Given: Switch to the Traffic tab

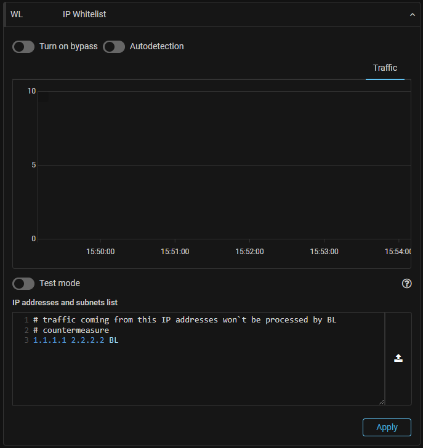Looking at the screenshot, I should tap(385, 68).
